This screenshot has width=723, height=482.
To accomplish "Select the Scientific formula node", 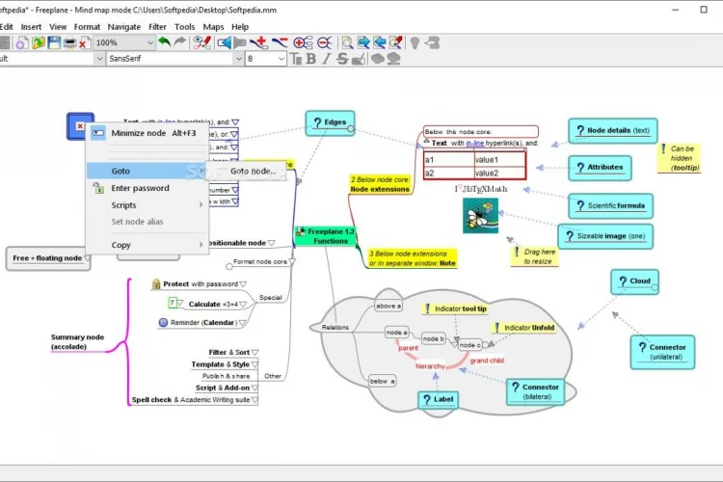I will (x=611, y=205).
